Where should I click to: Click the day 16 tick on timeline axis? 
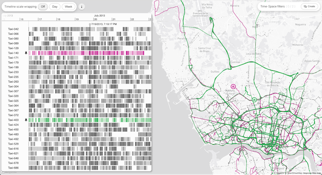tap(22, 19)
